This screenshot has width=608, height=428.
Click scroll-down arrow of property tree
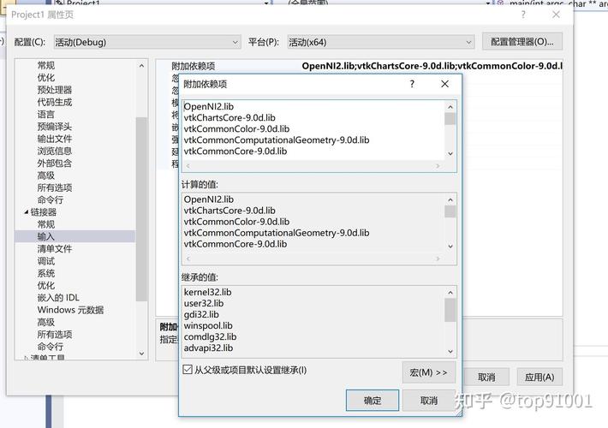pyautogui.click(x=141, y=354)
